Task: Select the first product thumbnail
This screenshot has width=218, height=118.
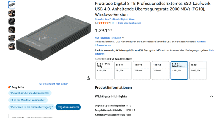Action: [12, 5]
